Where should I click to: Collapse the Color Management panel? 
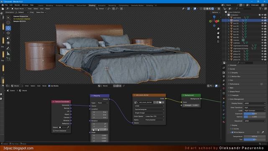[229, 99]
